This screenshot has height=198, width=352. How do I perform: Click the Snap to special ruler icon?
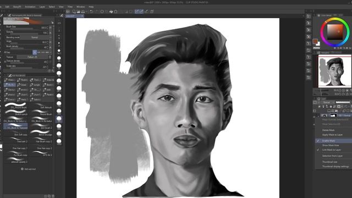tap(147, 12)
